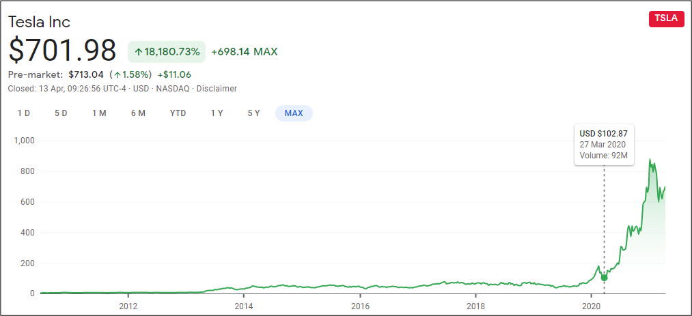692x316 pixels.
Task: Click the +$11.06 pre-market gain
Action: pyautogui.click(x=174, y=74)
